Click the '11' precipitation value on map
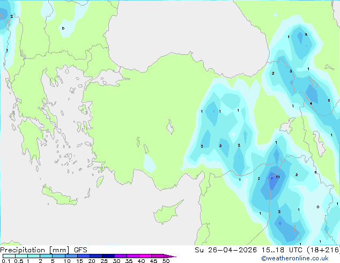Screen dimensions: 340x263 [x=278, y=177]
